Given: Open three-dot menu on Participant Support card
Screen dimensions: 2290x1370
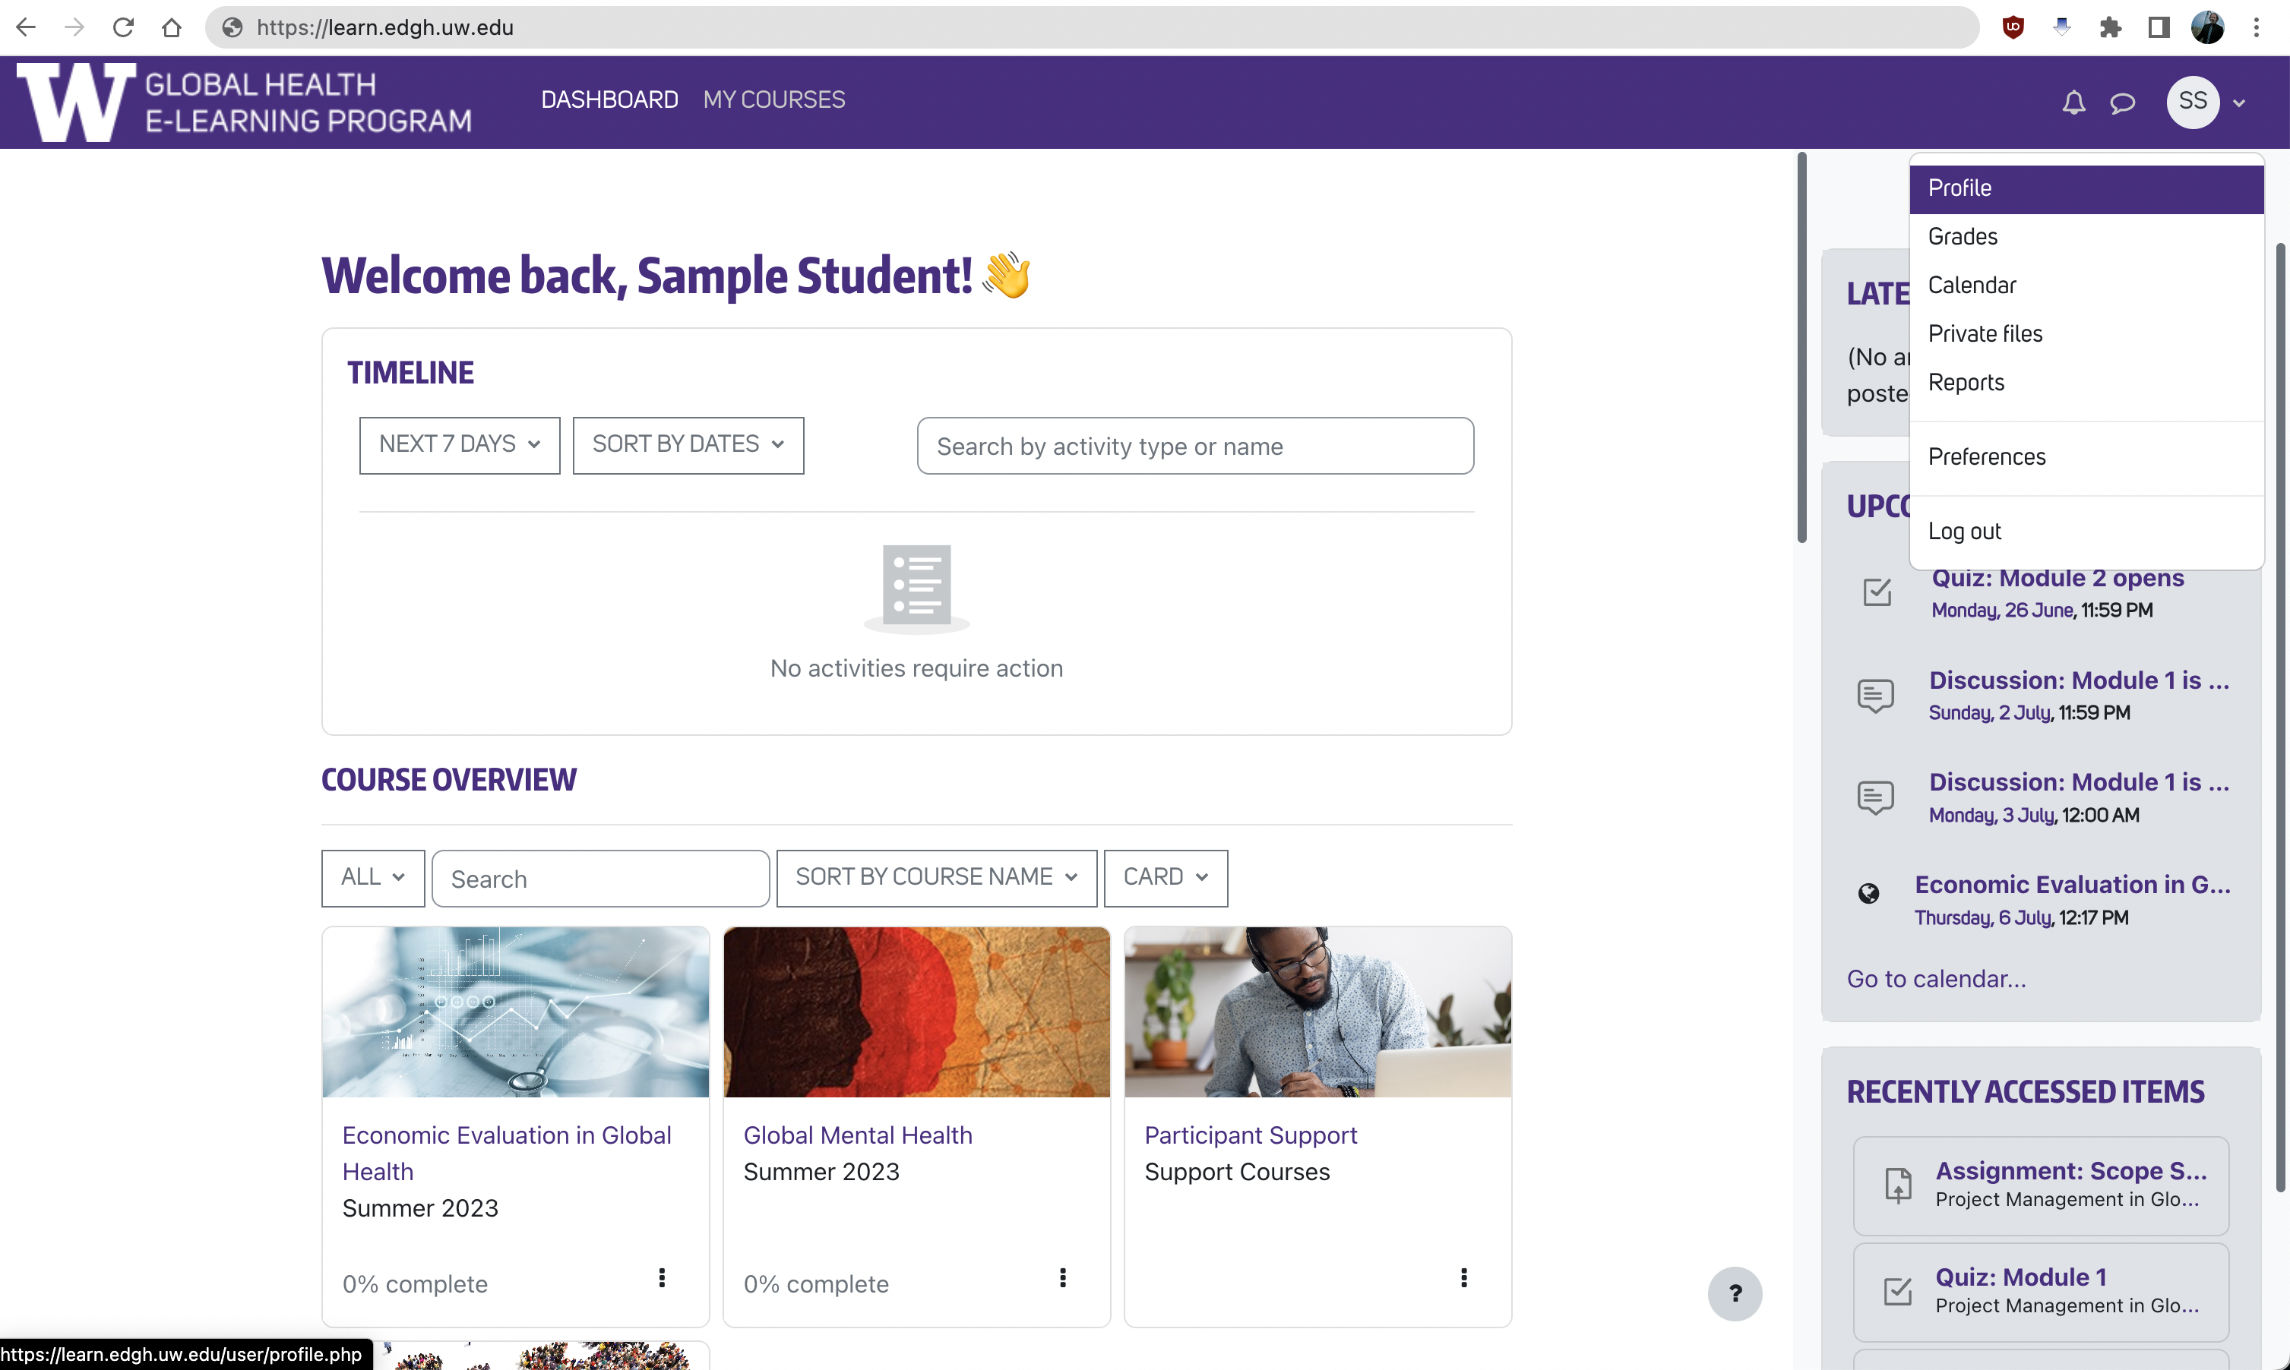Looking at the screenshot, I should 1463,1277.
